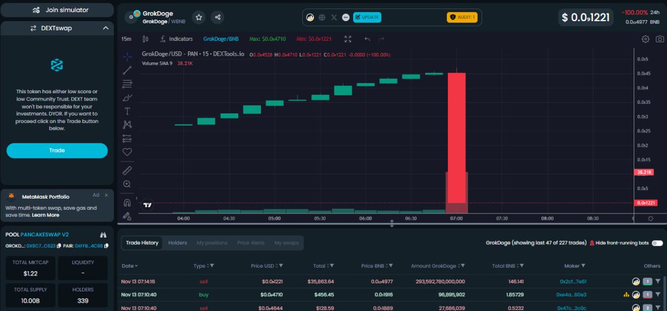This screenshot has width=667, height=311.
Task: Click the heart favorites icon in drawing toolbar
Action: pyautogui.click(x=127, y=152)
